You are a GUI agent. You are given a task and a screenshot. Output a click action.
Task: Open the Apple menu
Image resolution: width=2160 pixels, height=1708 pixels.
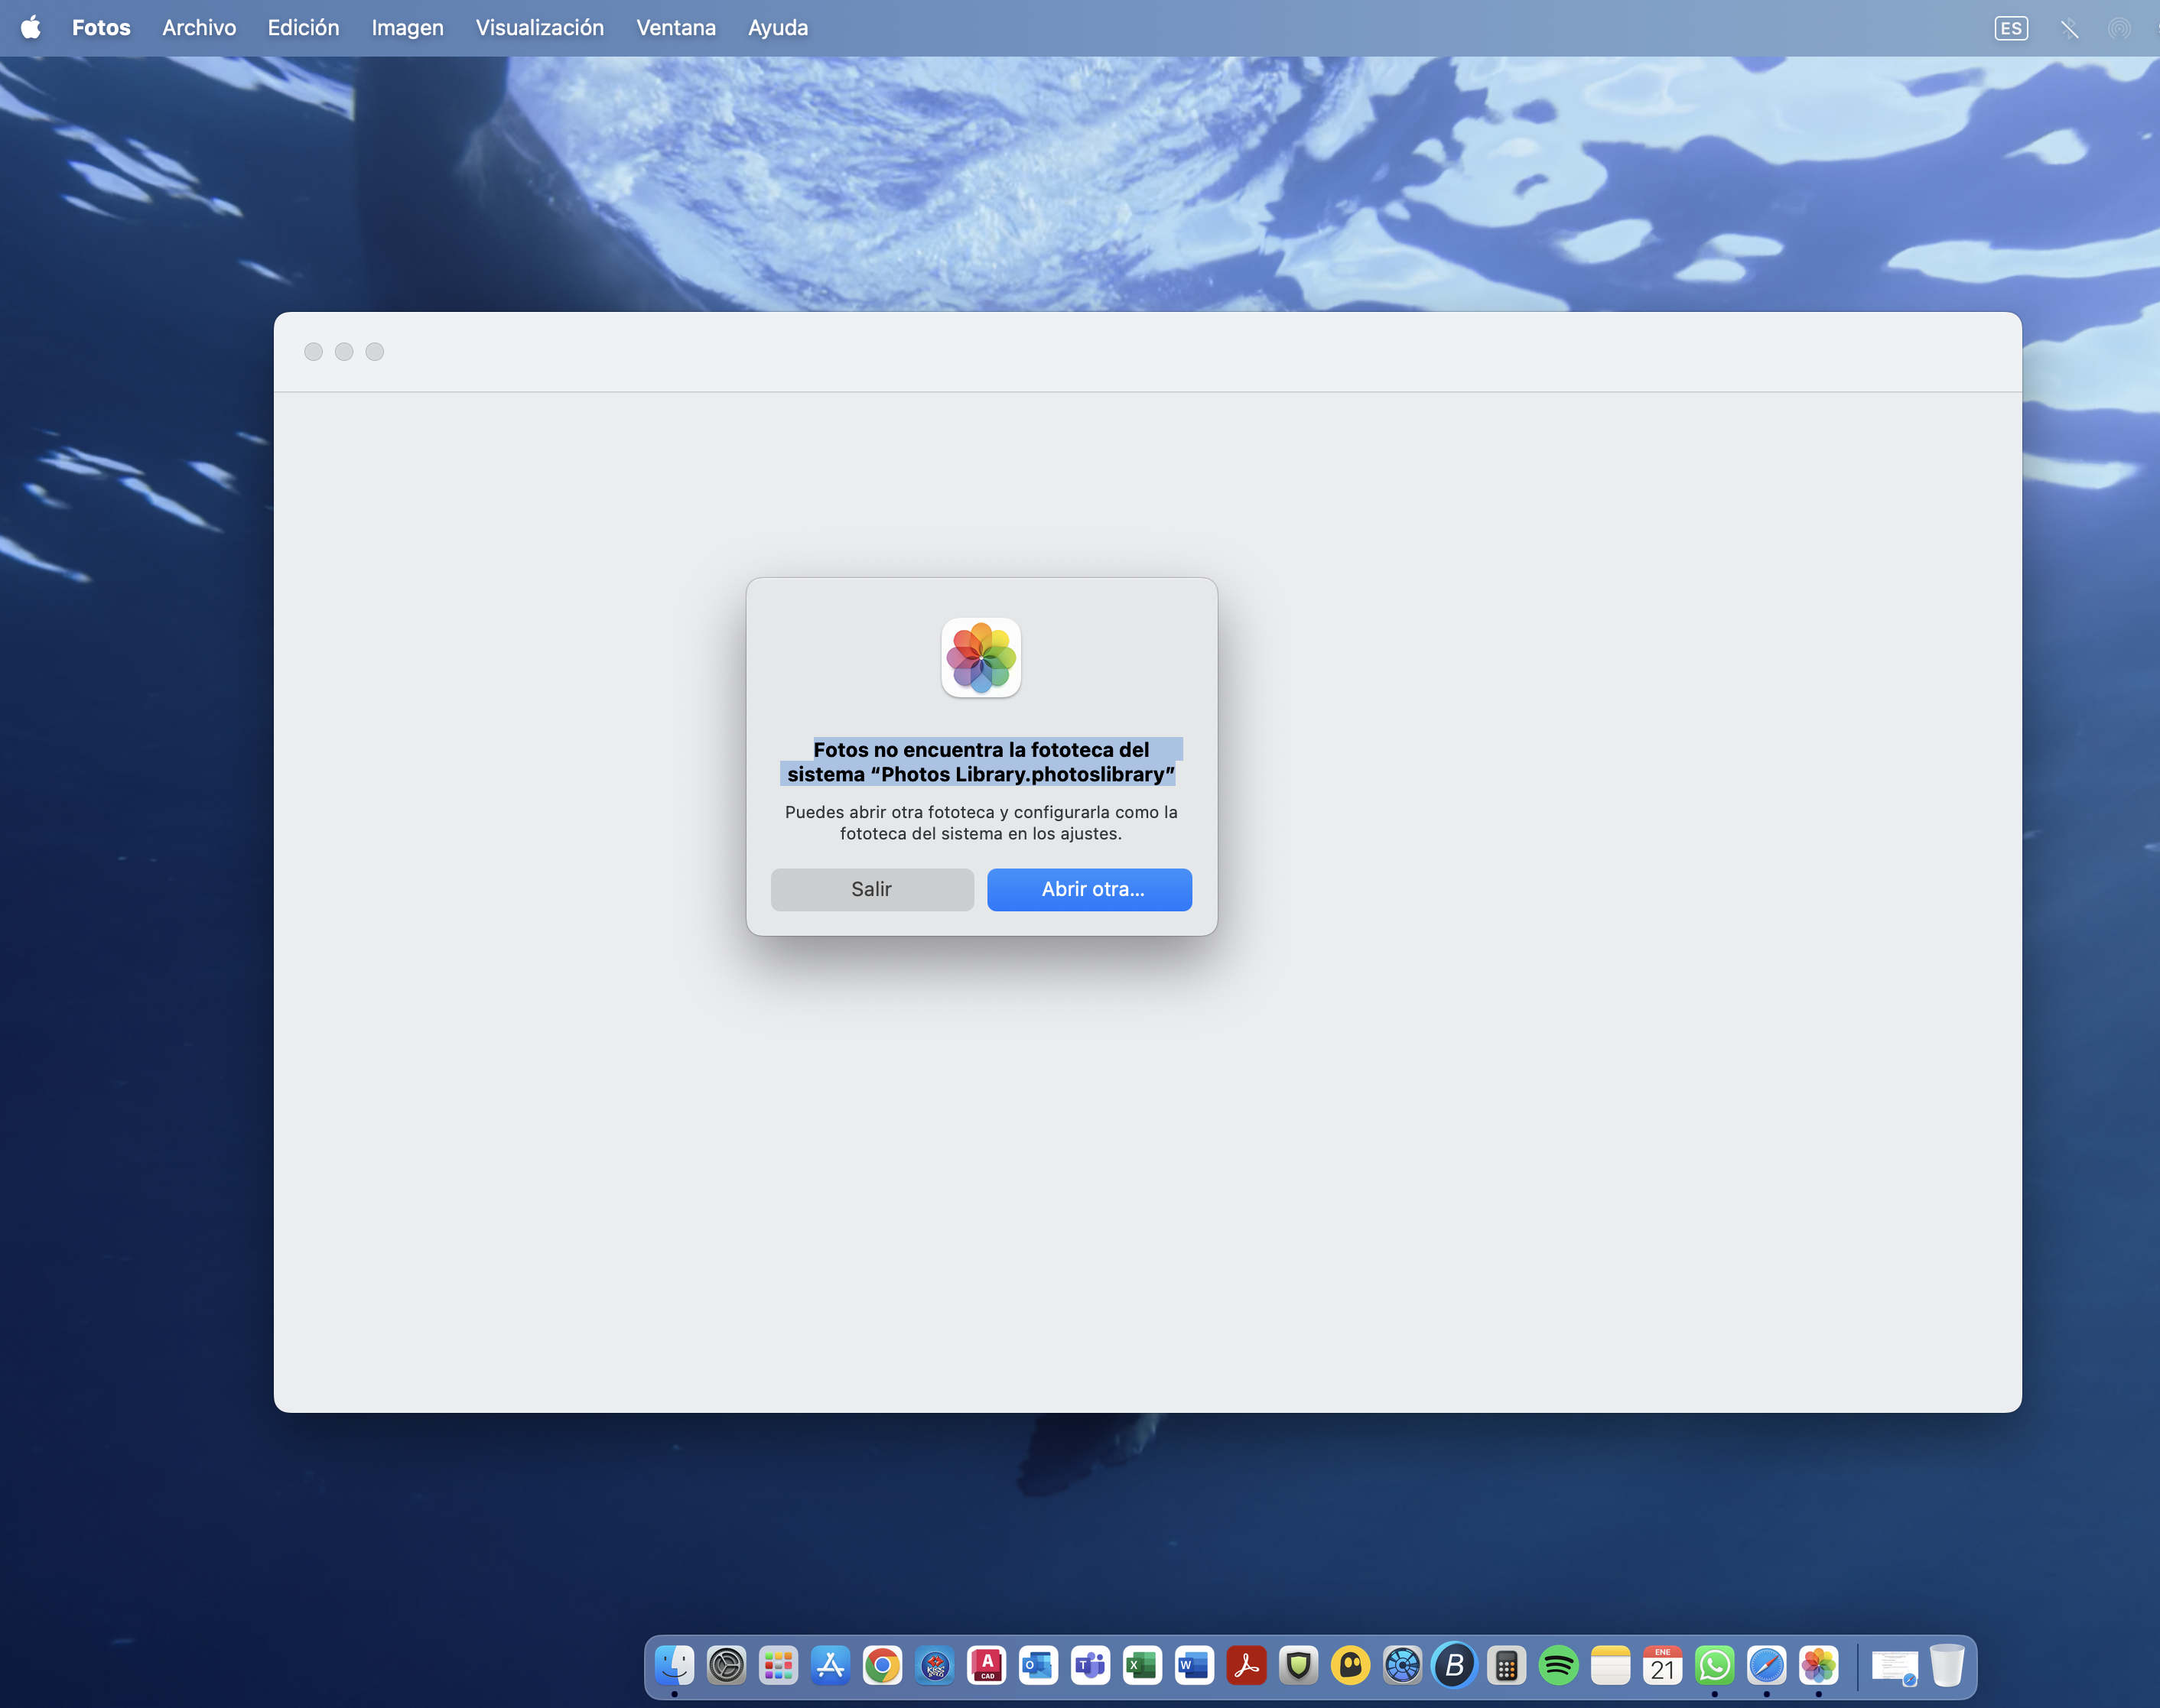coord(31,28)
